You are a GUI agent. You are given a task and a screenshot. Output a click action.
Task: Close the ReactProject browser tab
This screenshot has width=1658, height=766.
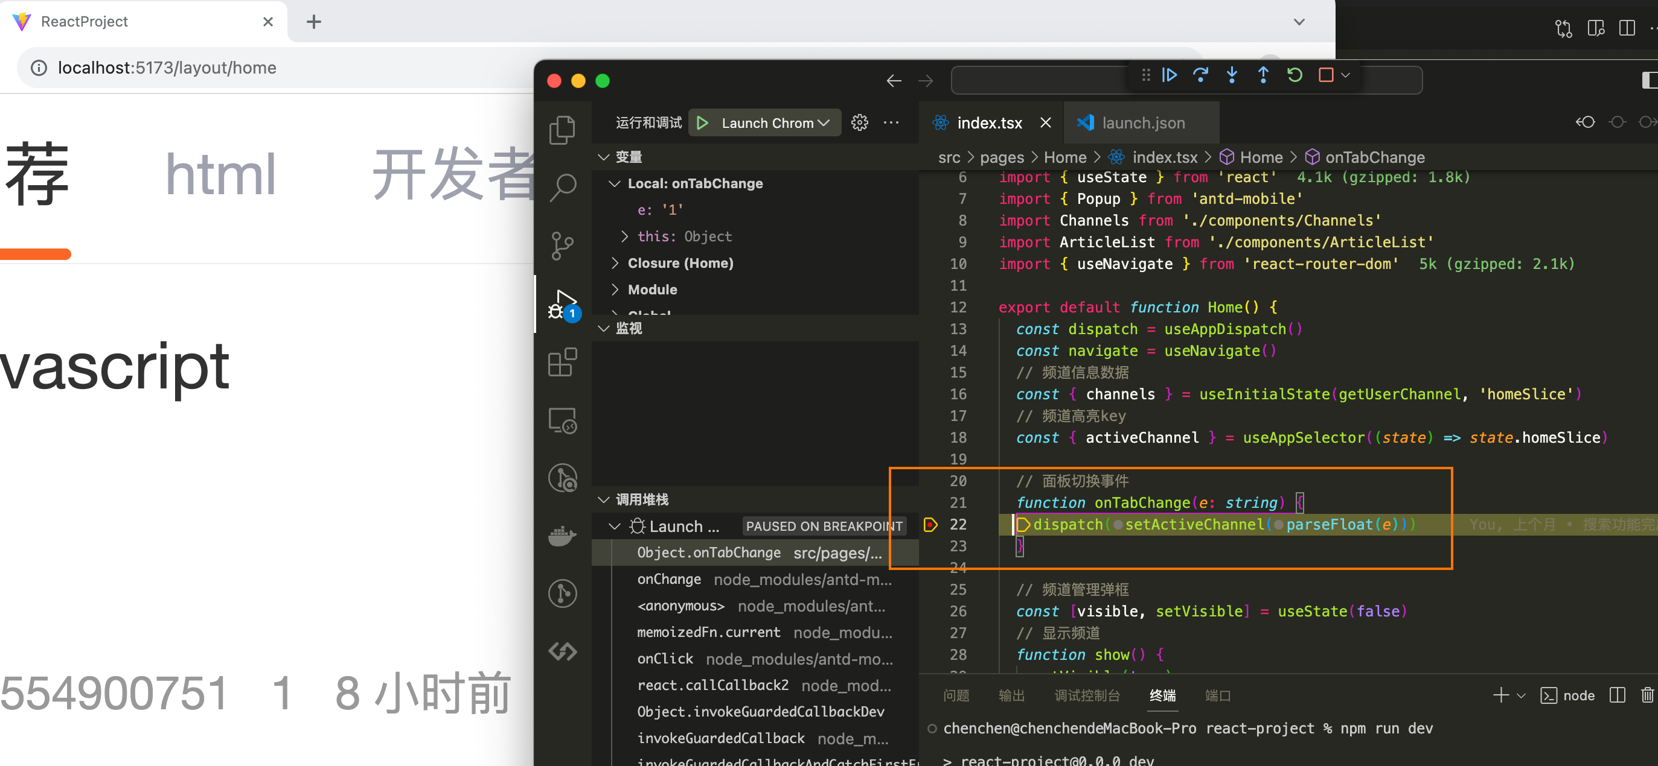[x=269, y=22]
